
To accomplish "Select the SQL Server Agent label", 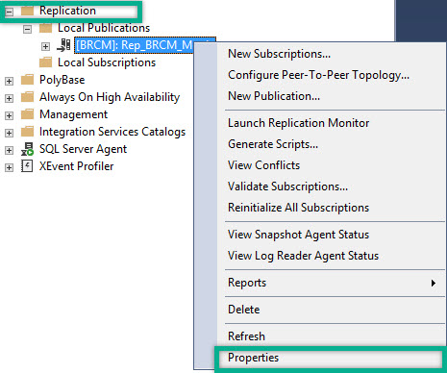I will [83, 149].
